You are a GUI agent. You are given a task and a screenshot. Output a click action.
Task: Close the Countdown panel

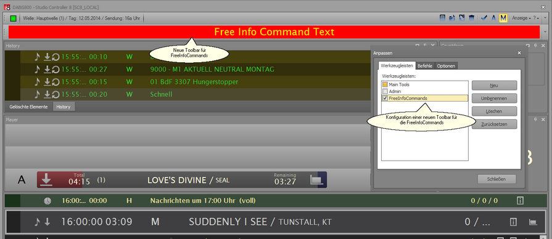[543, 46]
